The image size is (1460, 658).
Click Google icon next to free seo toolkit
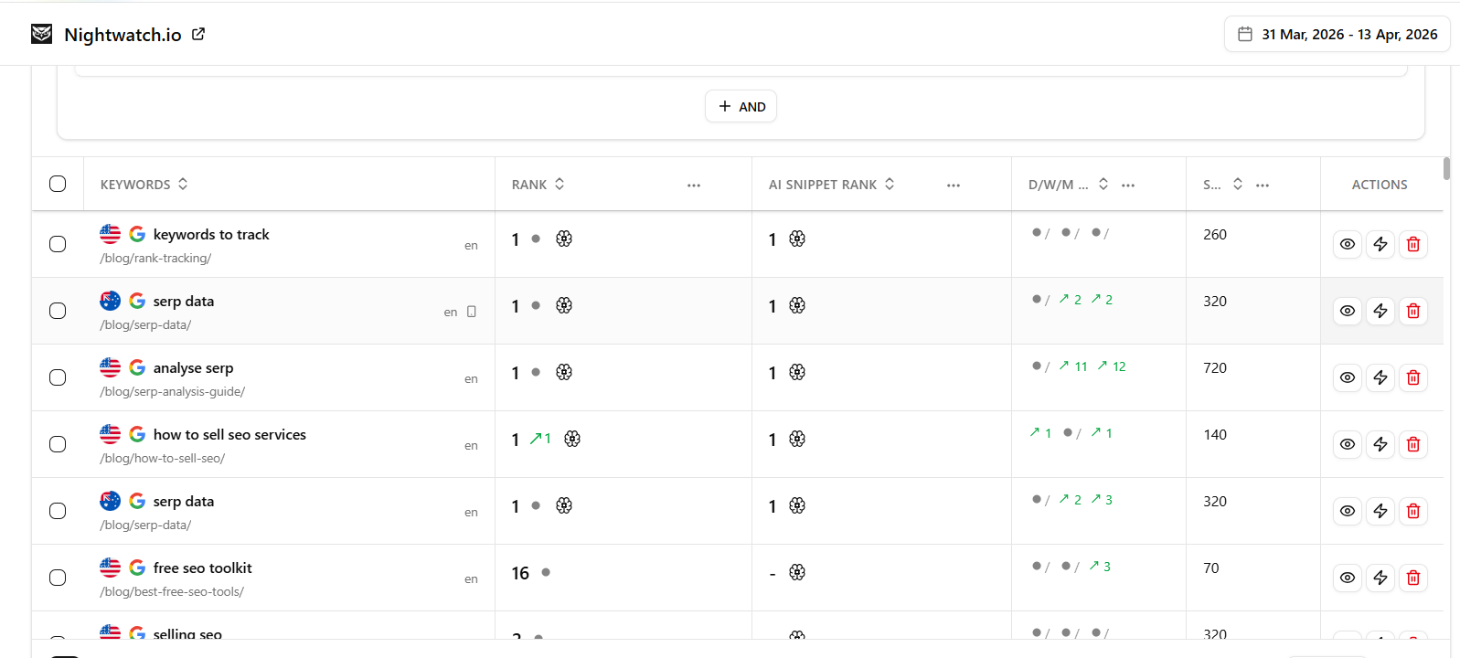137,568
